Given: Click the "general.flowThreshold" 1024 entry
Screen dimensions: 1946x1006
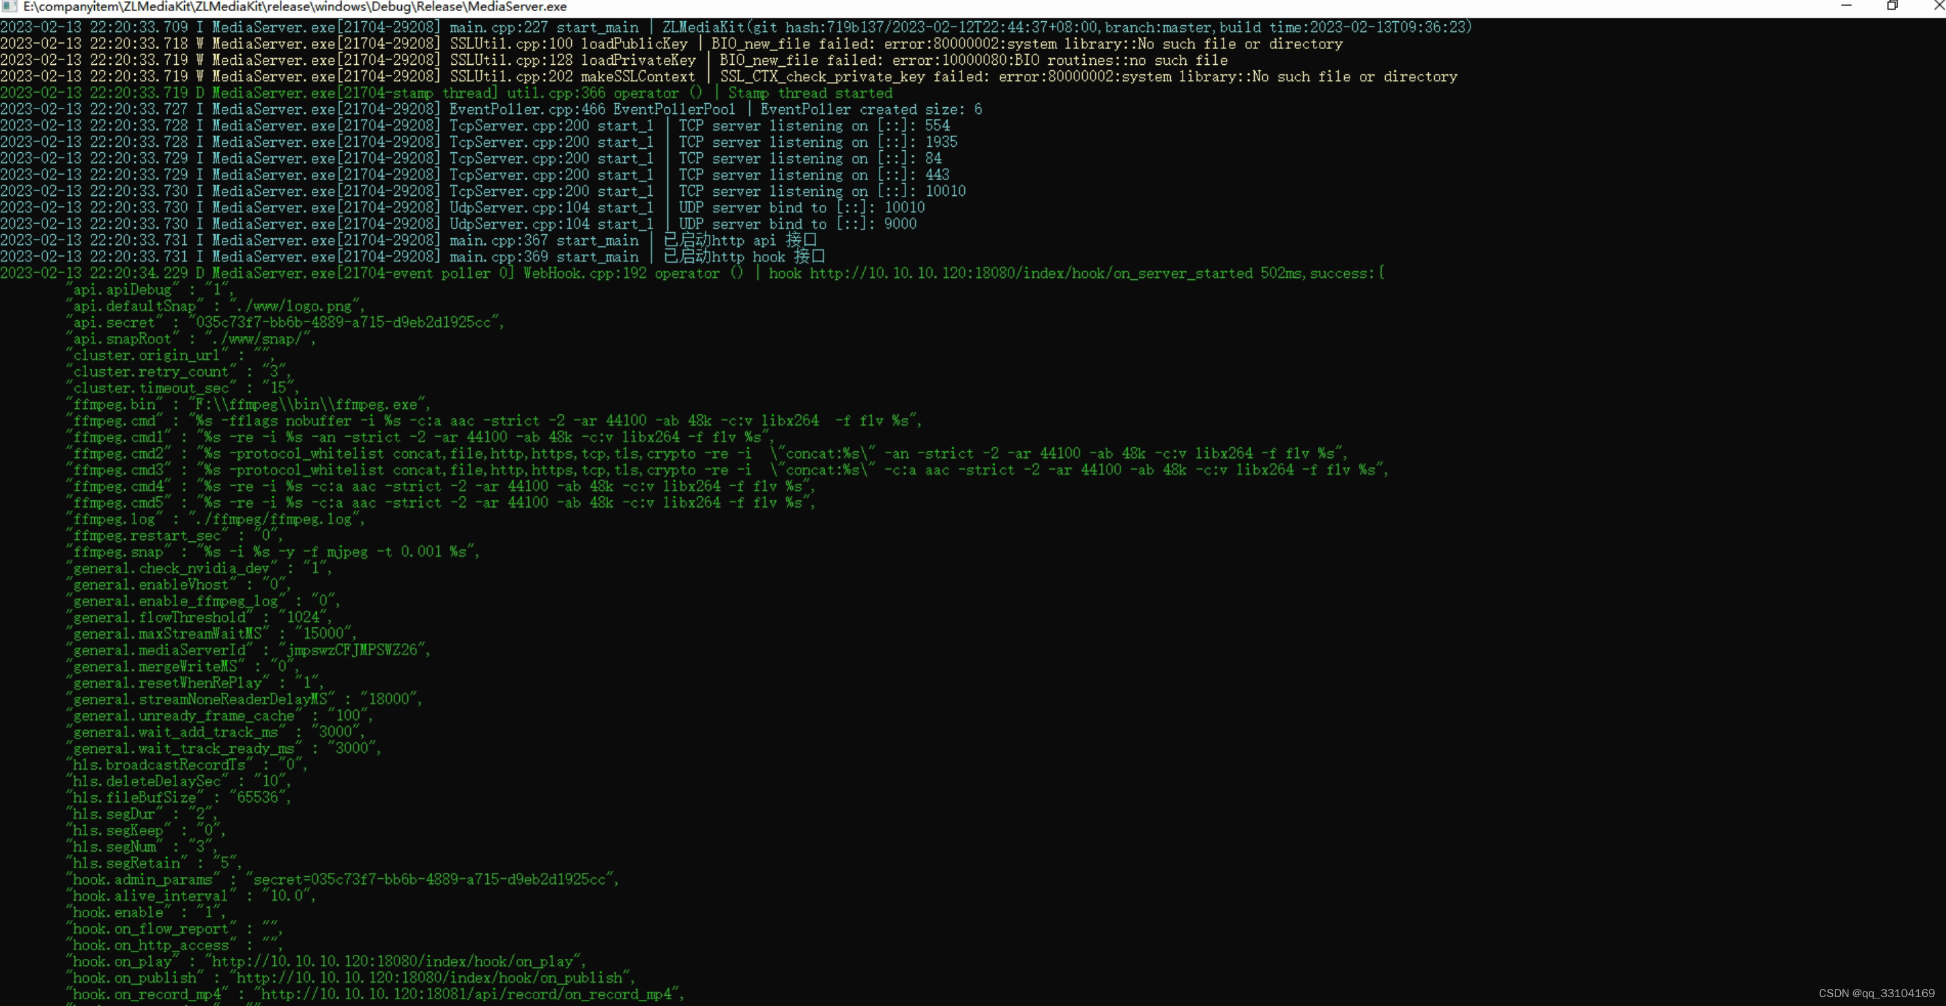Looking at the screenshot, I should tap(199, 618).
